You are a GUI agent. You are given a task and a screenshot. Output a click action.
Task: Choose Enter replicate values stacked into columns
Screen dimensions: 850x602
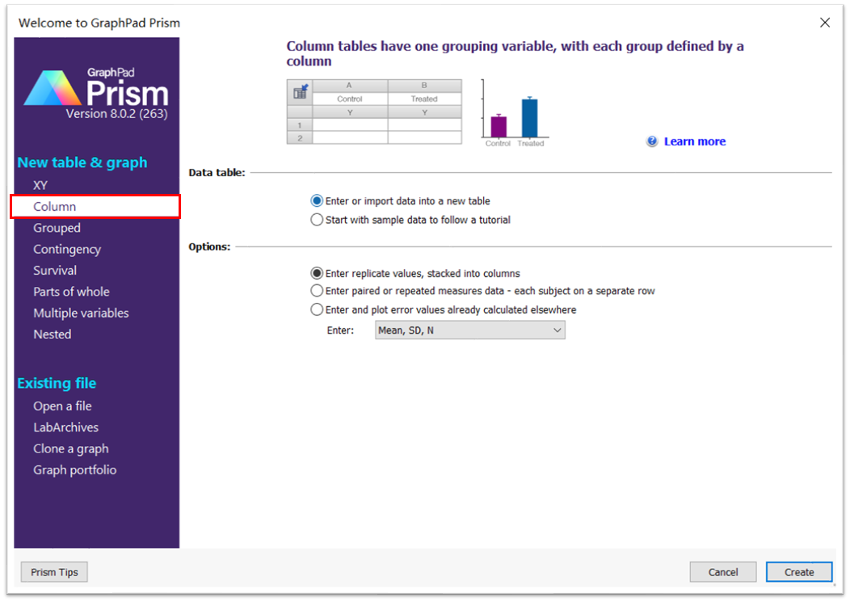point(317,273)
